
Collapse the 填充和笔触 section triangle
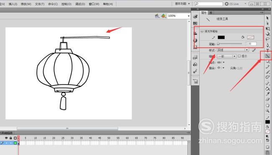[202, 31]
